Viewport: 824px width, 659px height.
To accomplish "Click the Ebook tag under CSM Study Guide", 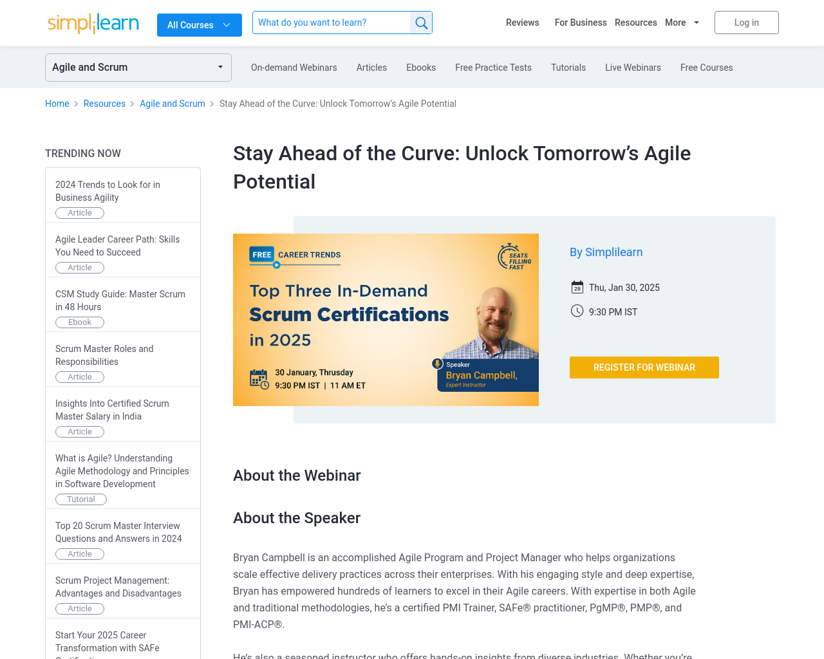I will coord(80,322).
